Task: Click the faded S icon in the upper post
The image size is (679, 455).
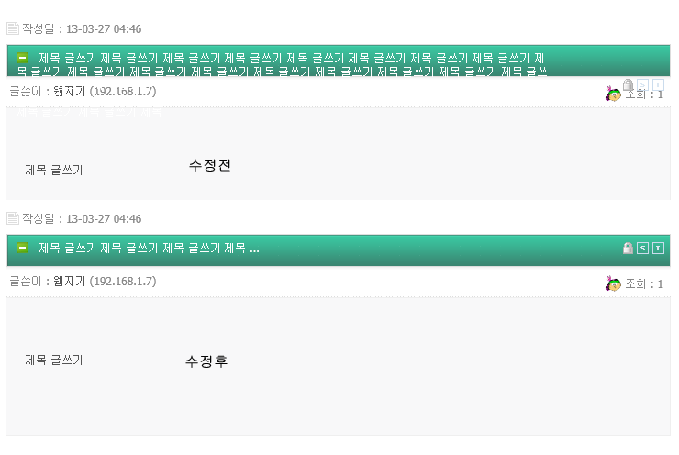Action: pos(642,84)
